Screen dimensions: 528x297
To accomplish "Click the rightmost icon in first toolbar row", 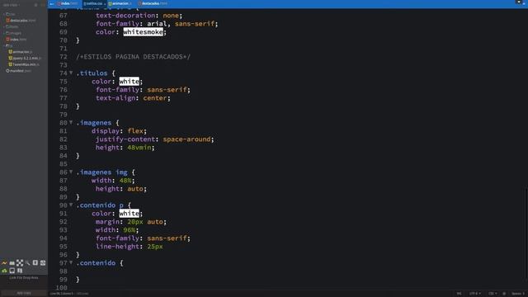I will click(x=43, y=263).
